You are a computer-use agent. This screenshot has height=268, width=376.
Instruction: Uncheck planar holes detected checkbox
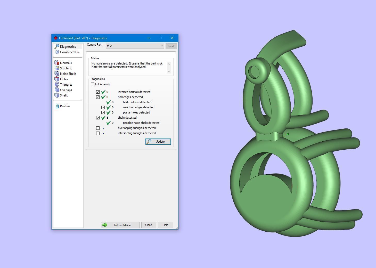click(103, 113)
